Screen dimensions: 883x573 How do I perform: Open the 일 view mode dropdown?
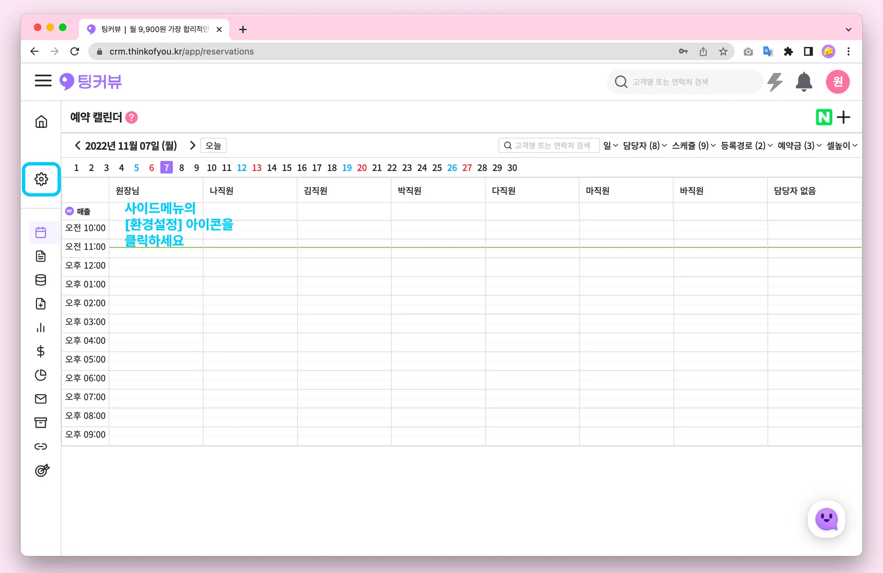(x=611, y=146)
